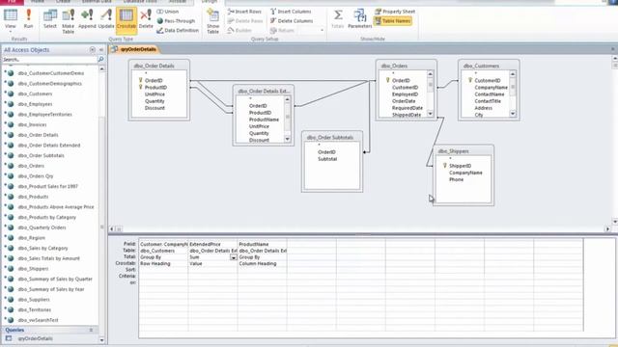The height and width of the screenshot is (347, 618).
Task: Open dbo_Employees in navigation pane
Action: 35,104
